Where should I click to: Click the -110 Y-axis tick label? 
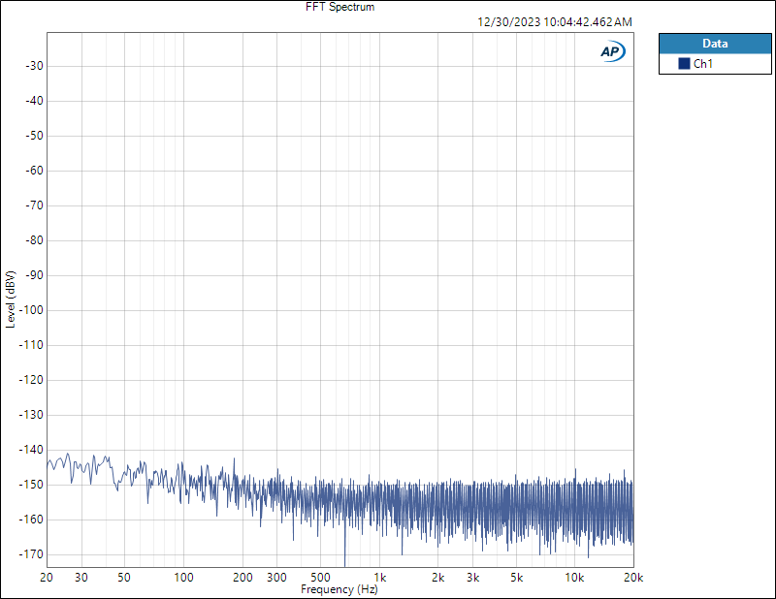pyautogui.click(x=31, y=345)
